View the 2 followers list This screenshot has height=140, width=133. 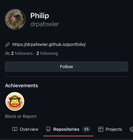point(22,53)
